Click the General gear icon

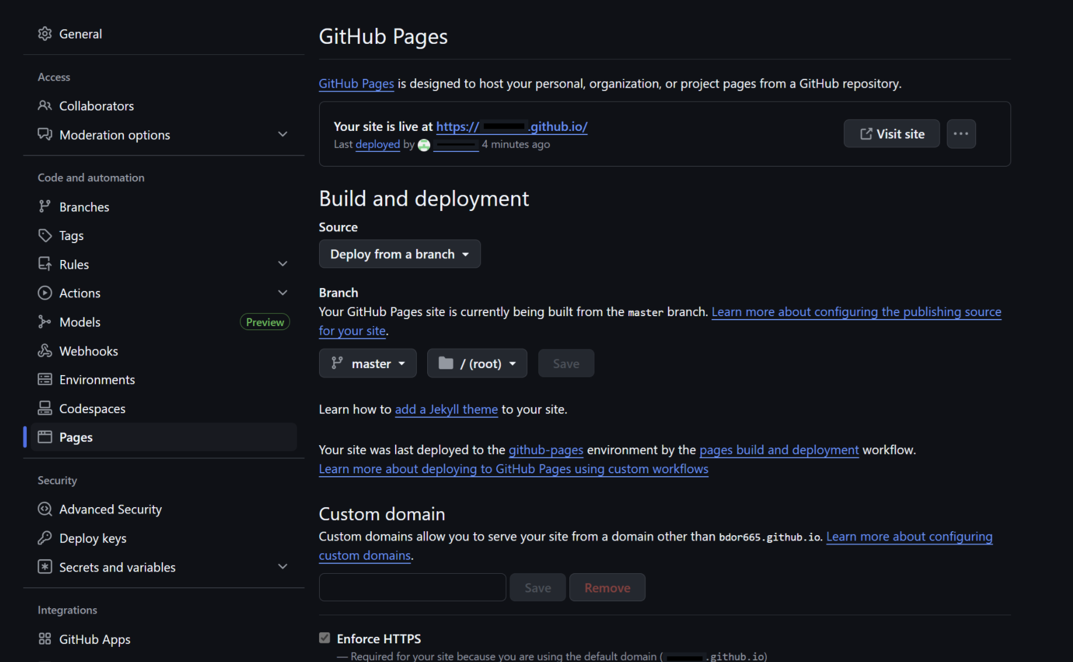(45, 34)
